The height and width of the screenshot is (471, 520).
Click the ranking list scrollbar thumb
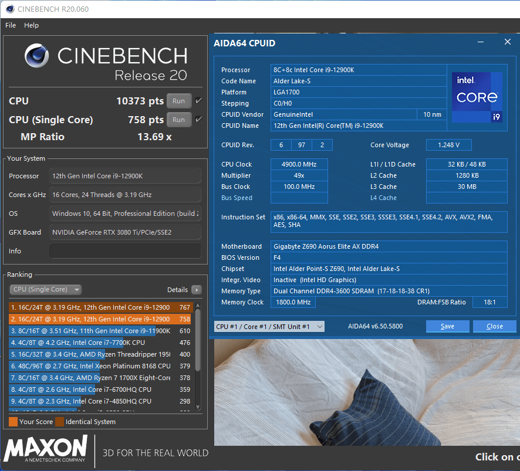click(x=198, y=340)
